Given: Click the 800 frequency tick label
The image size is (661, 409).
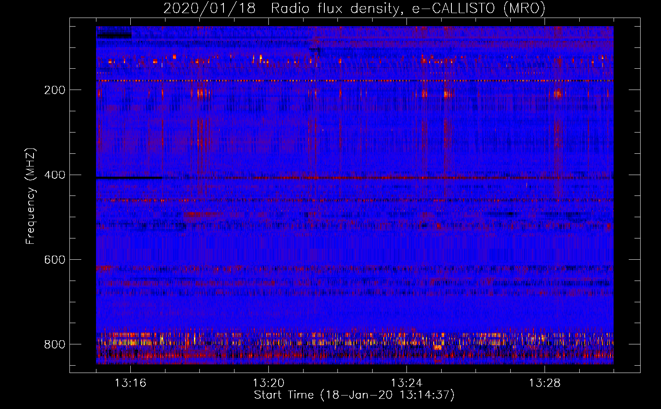Looking at the screenshot, I should click(x=55, y=344).
